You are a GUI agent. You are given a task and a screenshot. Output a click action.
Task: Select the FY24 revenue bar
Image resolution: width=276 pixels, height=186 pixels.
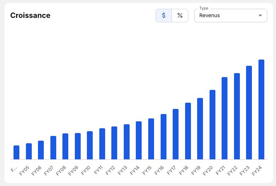point(261,110)
